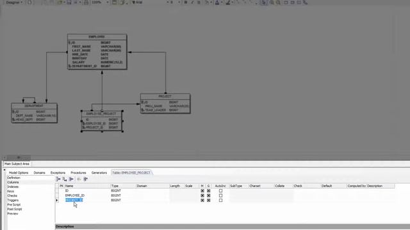Toggle Underline in the top toolbar
This screenshot has width=410, height=230.
tap(199, 3)
